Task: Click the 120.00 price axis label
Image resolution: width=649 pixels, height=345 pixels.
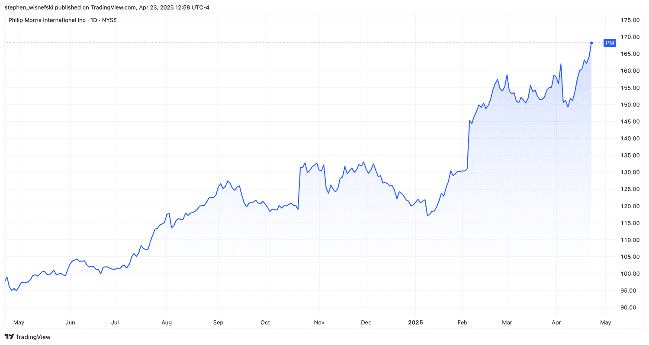Action: pos(629,206)
